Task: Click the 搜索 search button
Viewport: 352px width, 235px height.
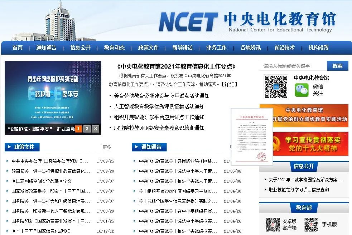Action: 337,66
